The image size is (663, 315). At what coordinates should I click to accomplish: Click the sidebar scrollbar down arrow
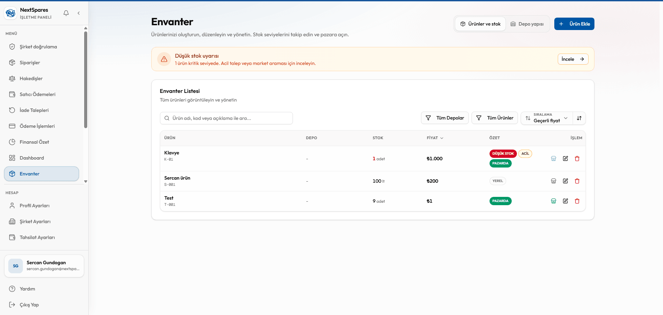86,181
